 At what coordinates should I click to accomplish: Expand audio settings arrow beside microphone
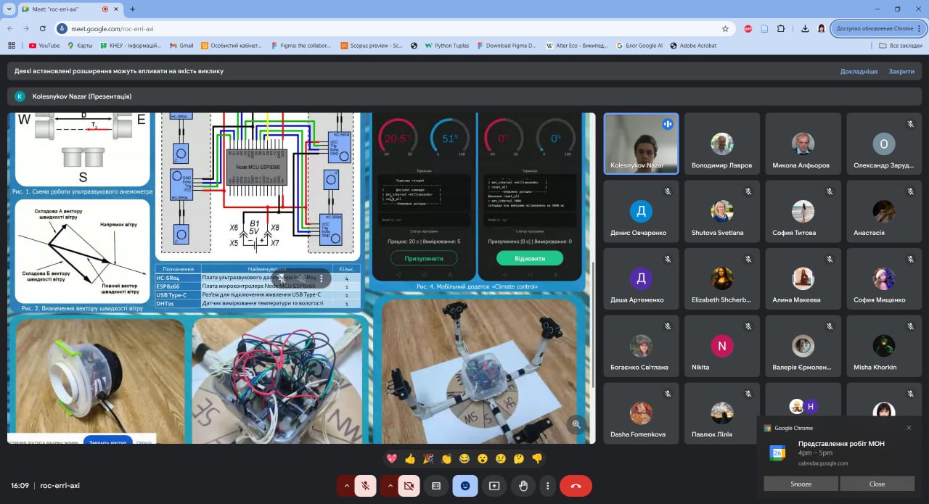pos(346,486)
